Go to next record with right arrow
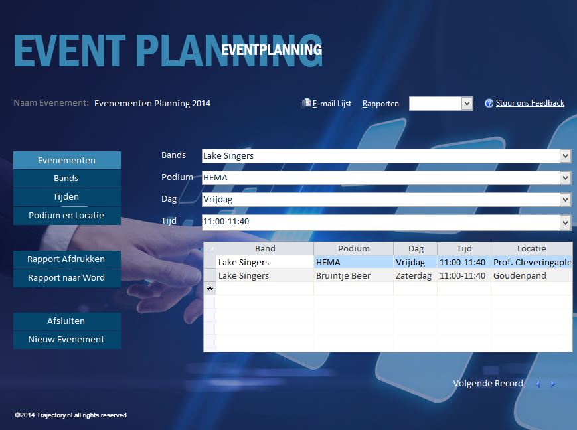577x430 pixels. 552,384
